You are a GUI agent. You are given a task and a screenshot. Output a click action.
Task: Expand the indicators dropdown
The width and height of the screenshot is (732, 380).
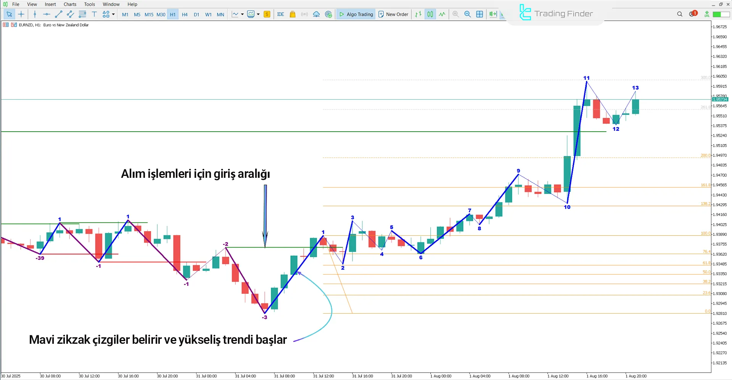coord(258,14)
